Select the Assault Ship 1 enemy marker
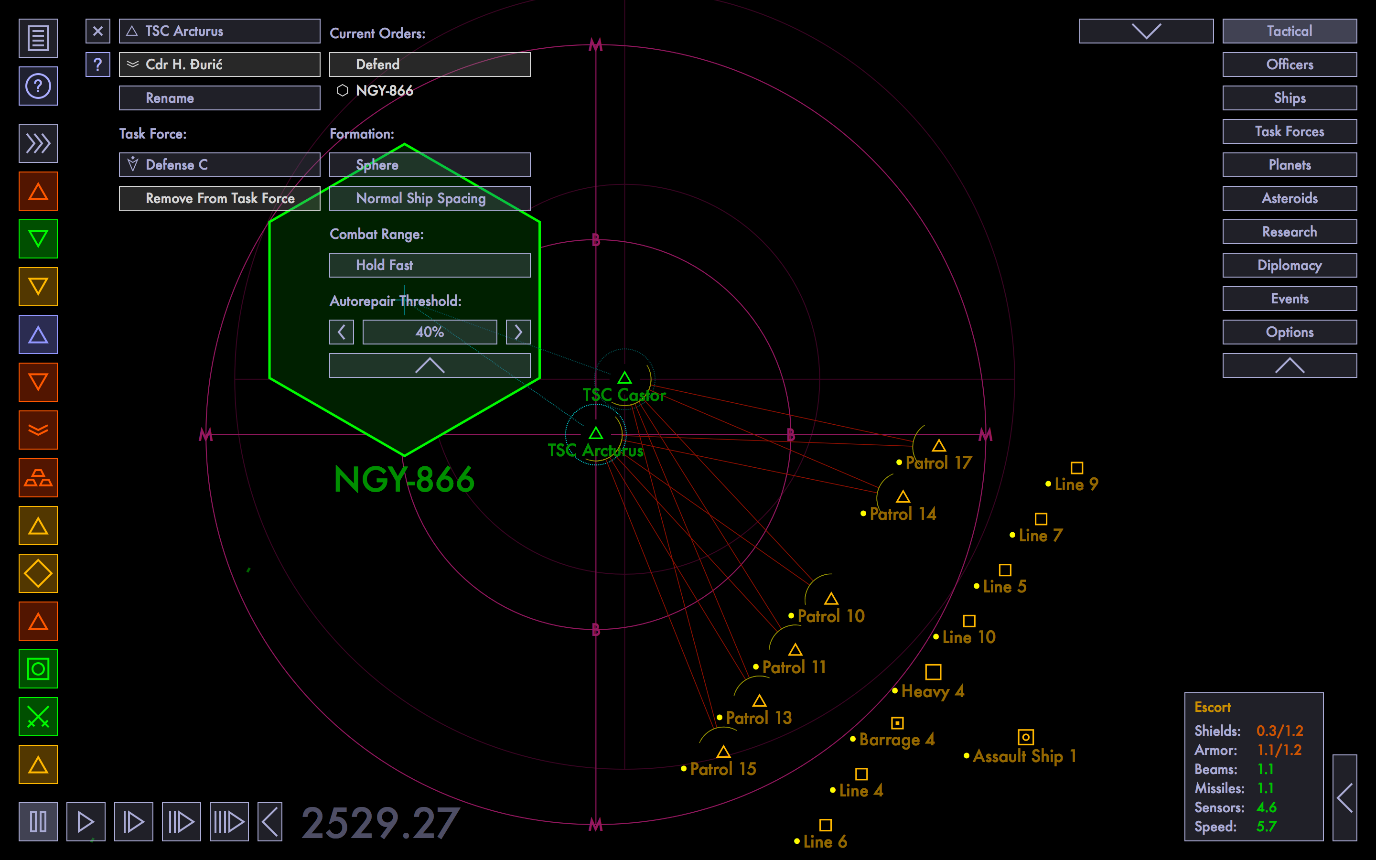This screenshot has width=1376, height=860. 1025,738
